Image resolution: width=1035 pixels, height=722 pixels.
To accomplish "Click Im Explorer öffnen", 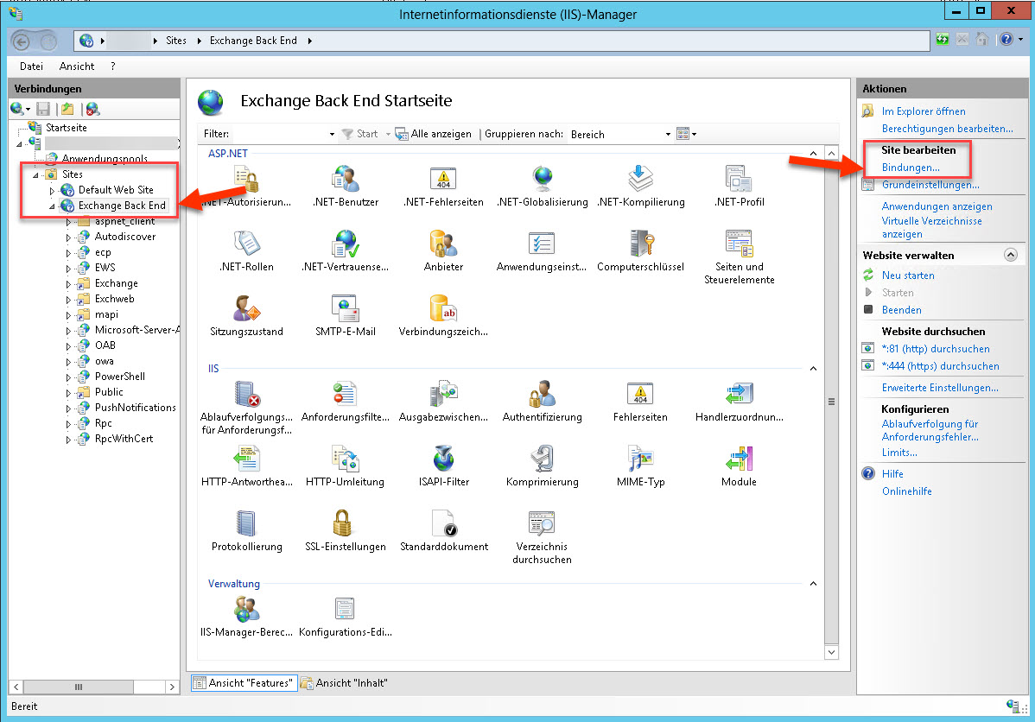I will point(924,111).
